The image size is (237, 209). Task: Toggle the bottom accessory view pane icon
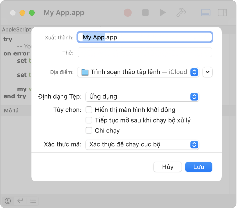[206, 12]
